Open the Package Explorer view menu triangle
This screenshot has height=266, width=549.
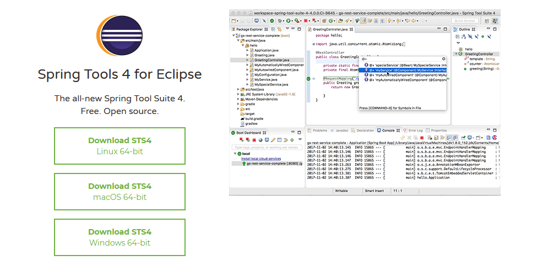pos(287,28)
